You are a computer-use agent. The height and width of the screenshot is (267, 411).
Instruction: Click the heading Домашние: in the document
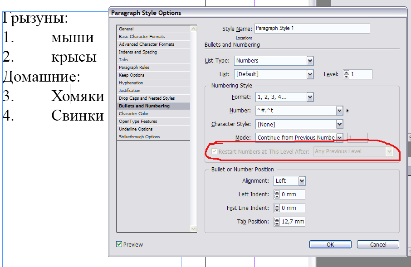41,77
